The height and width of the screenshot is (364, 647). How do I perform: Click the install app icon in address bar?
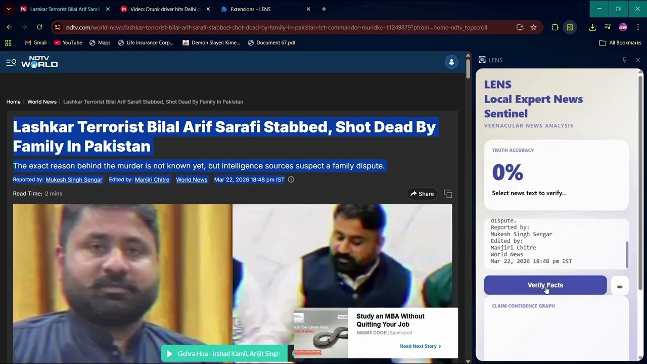click(520, 27)
